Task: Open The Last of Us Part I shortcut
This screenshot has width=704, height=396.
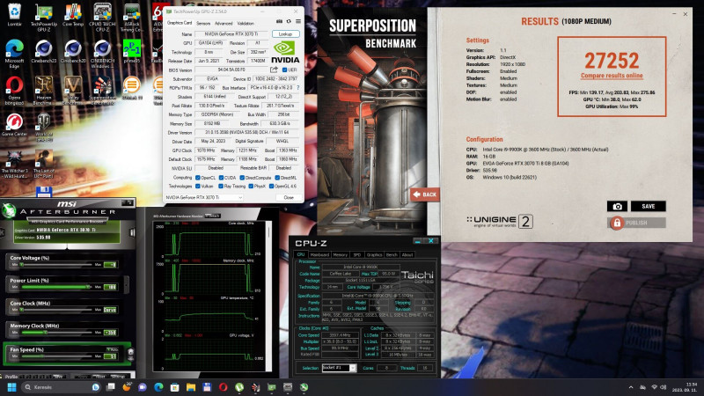Action: [43, 165]
